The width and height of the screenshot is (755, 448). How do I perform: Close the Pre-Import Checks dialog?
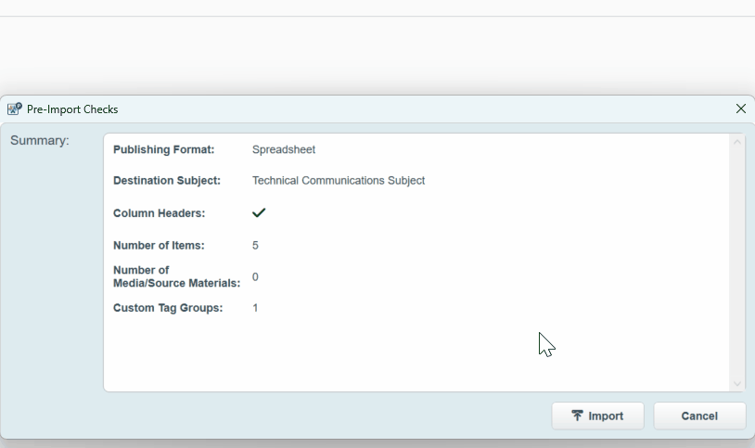(x=740, y=109)
